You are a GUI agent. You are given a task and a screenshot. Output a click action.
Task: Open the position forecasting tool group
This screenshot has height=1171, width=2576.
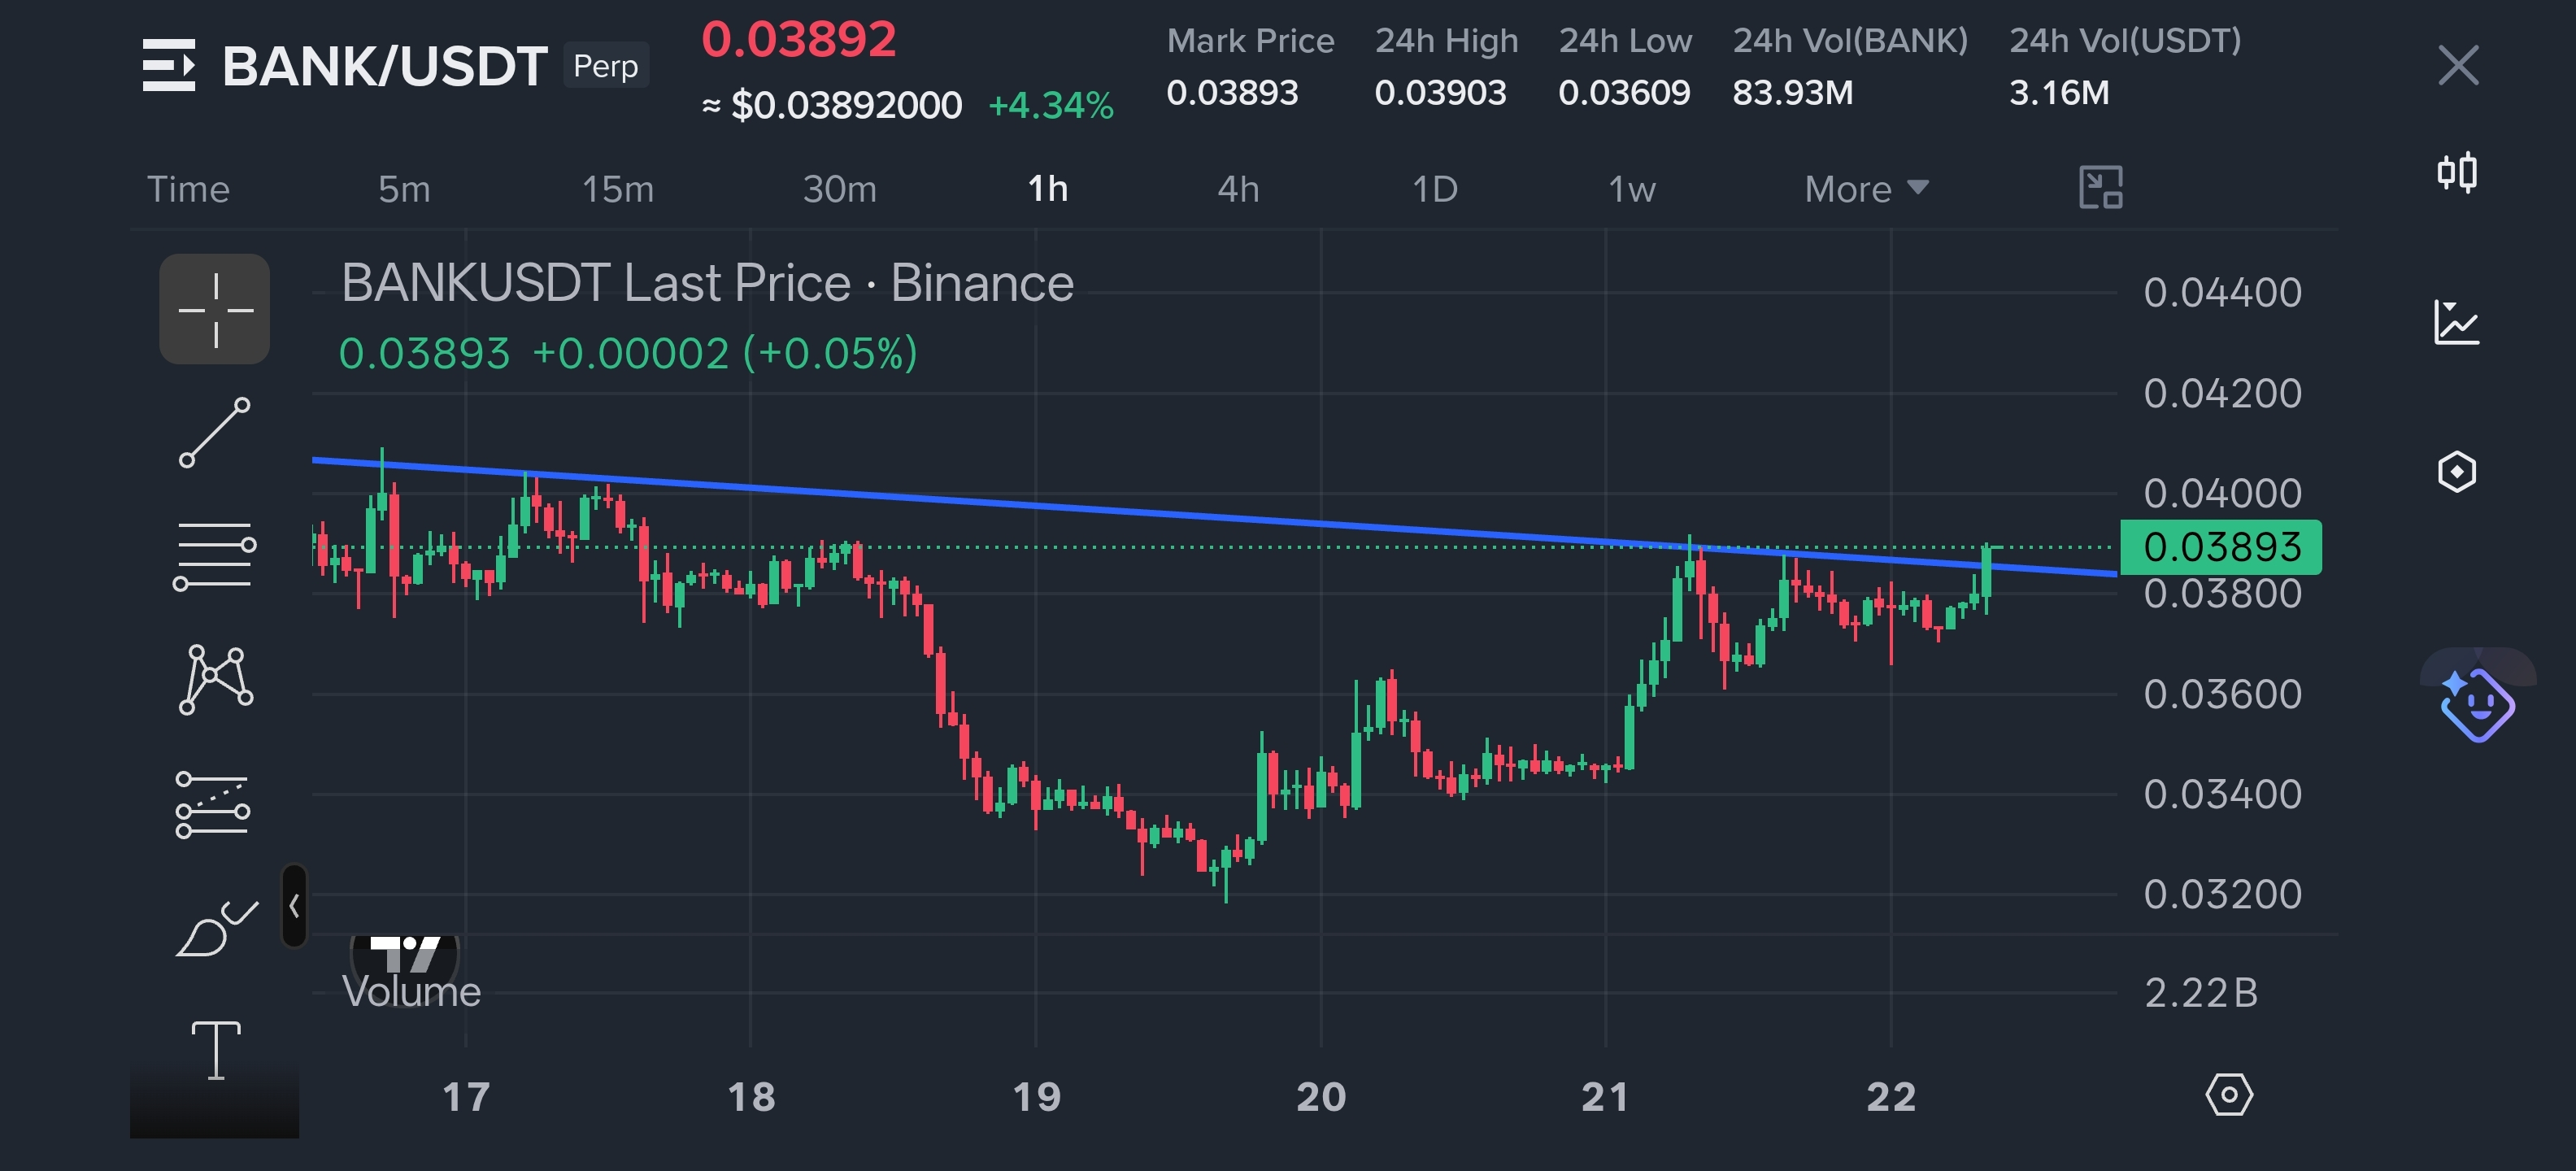(x=214, y=805)
